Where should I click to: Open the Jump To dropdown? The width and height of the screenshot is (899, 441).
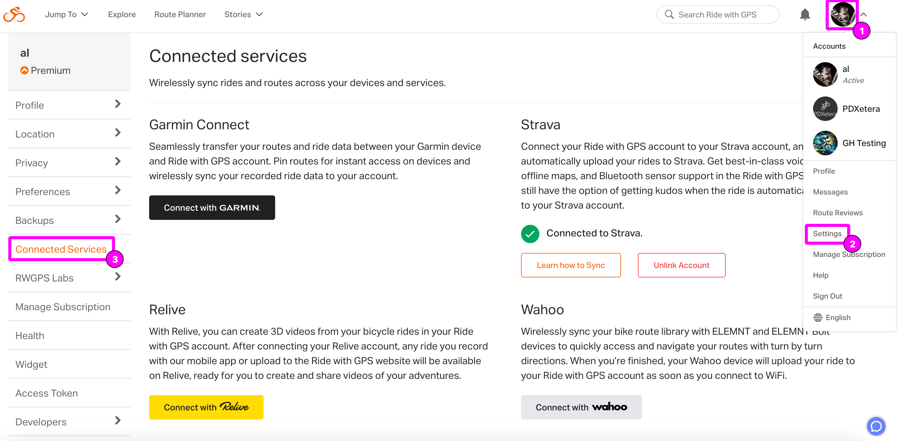tap(66, 14)
